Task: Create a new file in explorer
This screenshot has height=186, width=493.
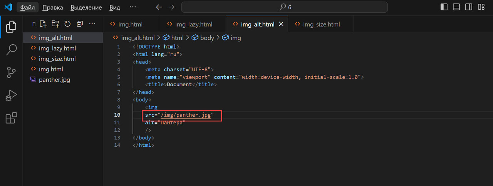Action: [x=43, y=24]
